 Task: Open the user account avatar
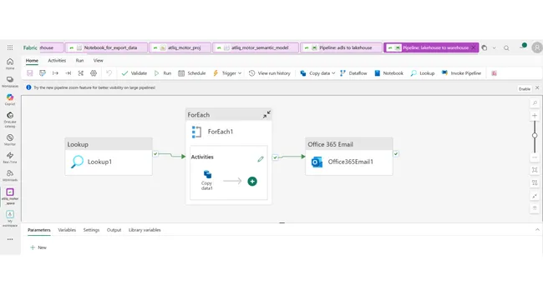(x=537, y=47)
